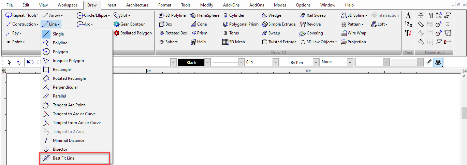The image size is (467, 165).
Task: Click the Polygonal Prism tool
Action: click(241, 24)
